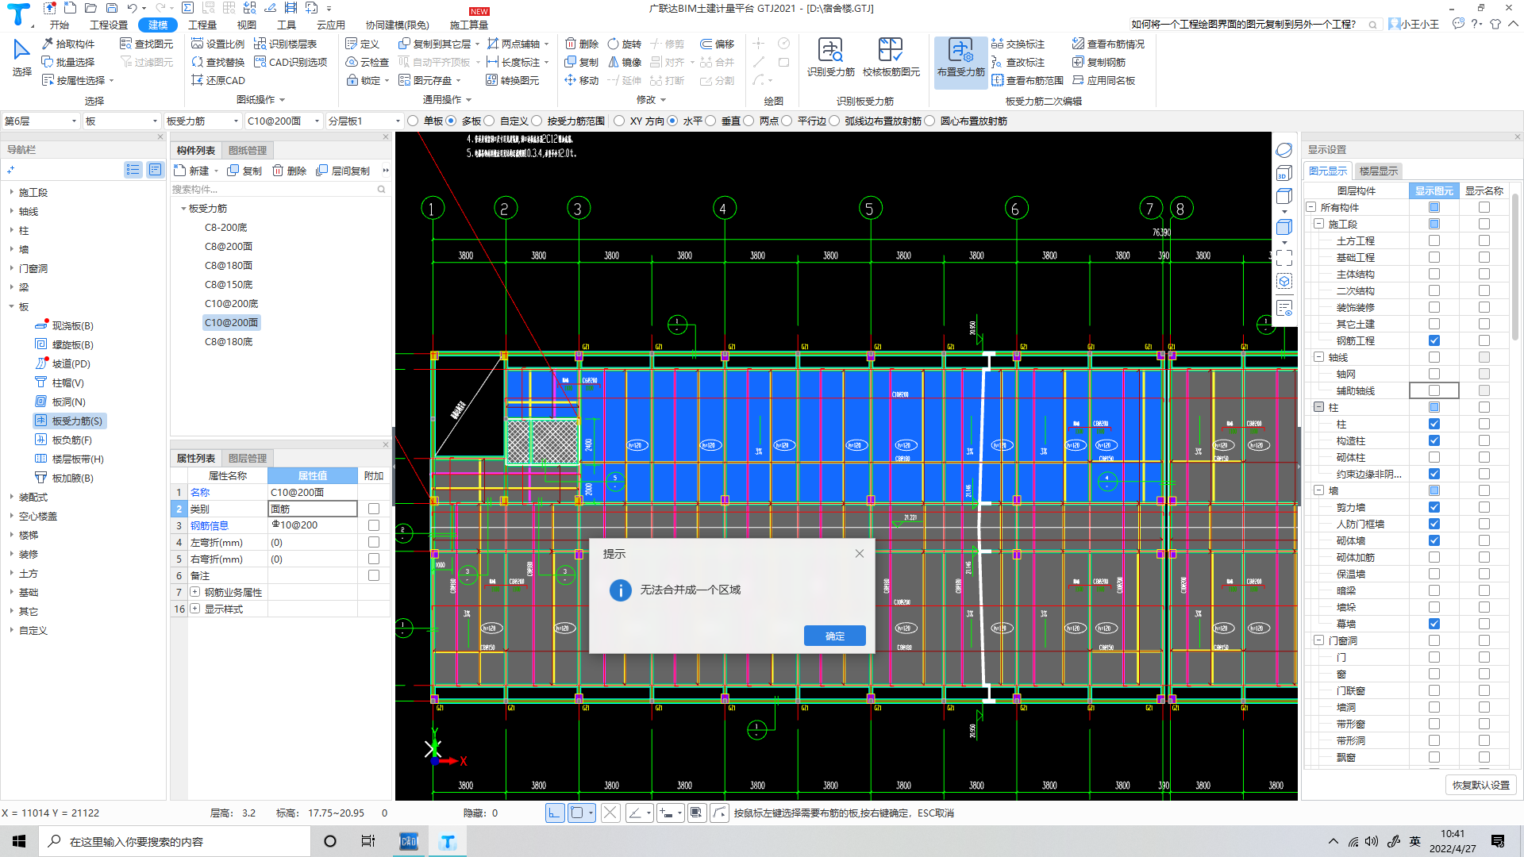
Task: Click the 类别 value field 面筋
Action: [x=313, y=509]
